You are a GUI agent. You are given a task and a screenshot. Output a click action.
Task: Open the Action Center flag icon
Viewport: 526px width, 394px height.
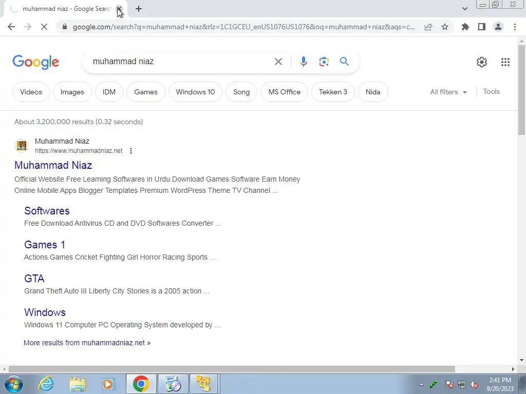coord(449,385)
